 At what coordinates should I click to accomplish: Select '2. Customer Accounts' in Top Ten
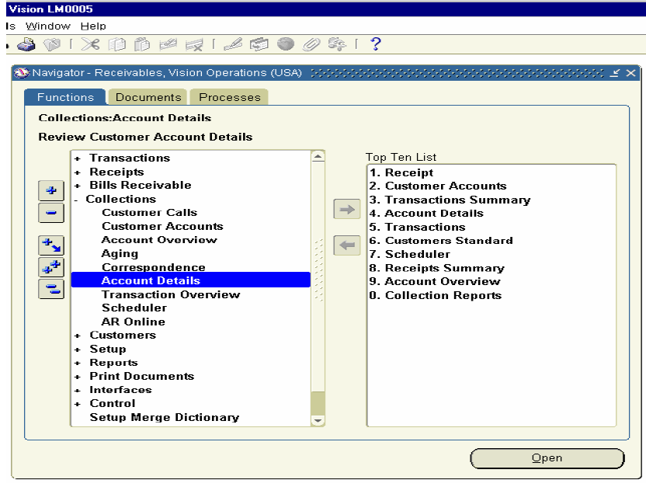(438, 186)
